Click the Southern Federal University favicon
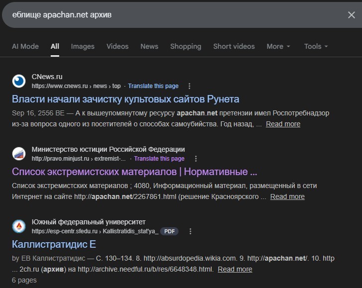This screenshot has height=288, width=362. coord(19,226)
